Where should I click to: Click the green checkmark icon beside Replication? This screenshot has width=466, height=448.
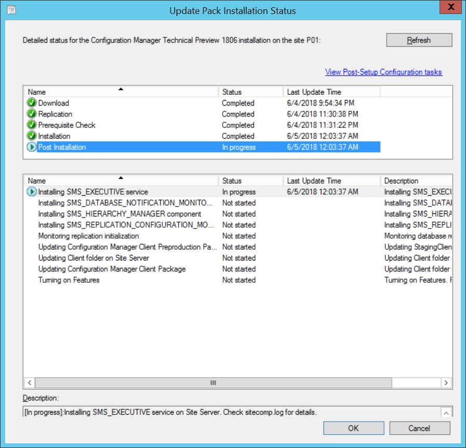[x=32, y=114]
